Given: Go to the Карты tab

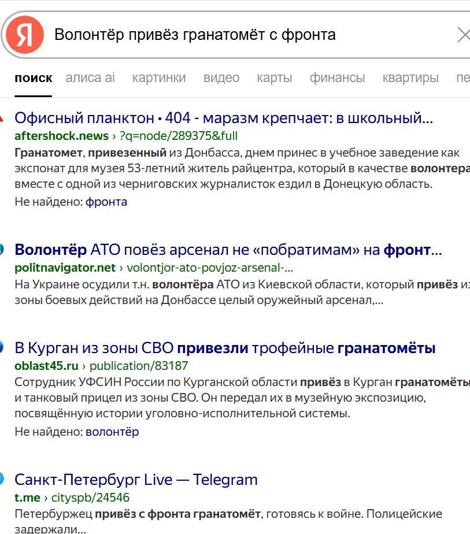Looking at the screenshot, I should tap(275, 77).
